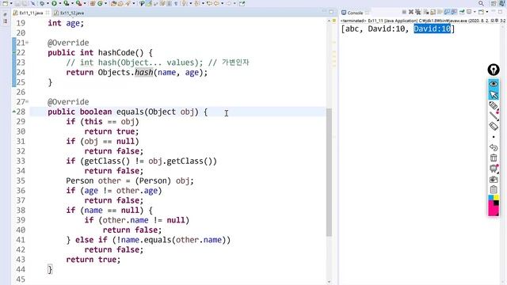
Task: Toggle Scroll Lock in Console toolbar
Action: (433, 12)
